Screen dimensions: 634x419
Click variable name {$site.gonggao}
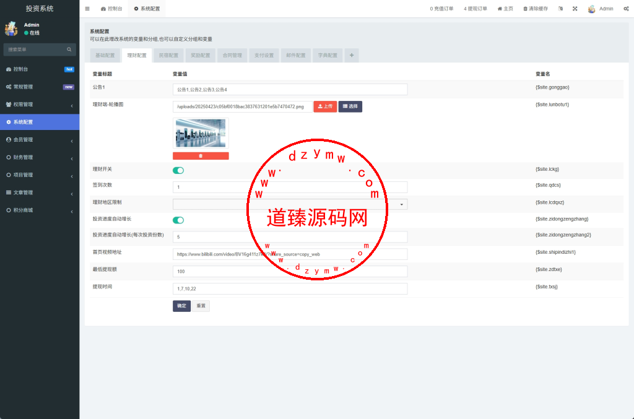coord(552,87)
